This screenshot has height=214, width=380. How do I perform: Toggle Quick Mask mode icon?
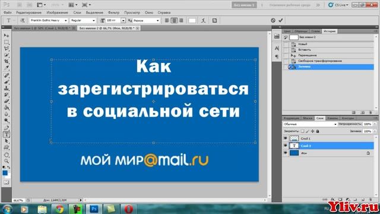pos(7,182)
